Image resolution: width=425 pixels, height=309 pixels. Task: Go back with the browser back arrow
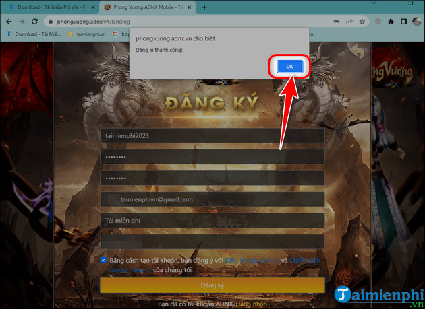[9, 22]
